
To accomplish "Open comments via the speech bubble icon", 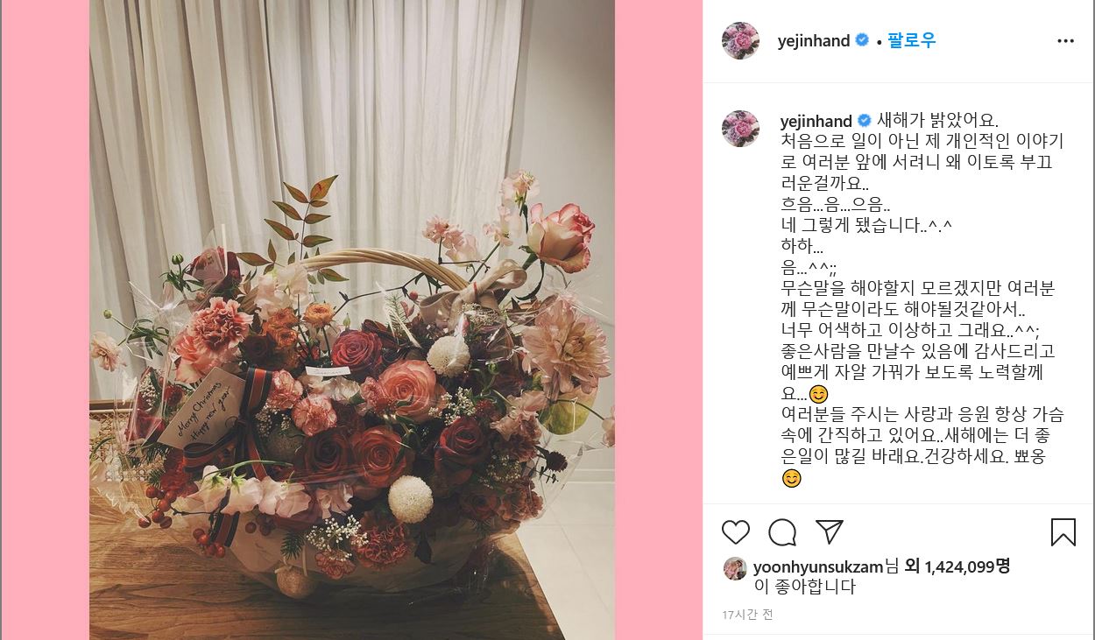I will coord(782,531).
